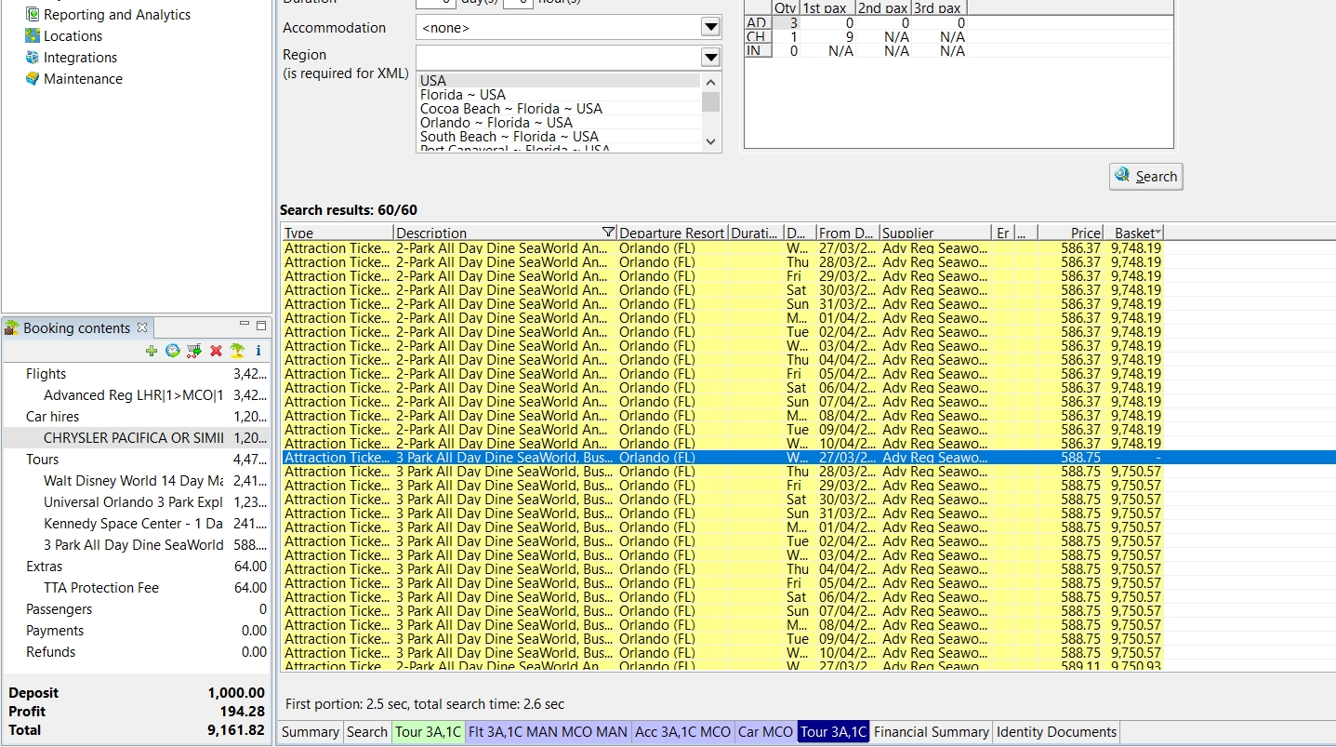This screenshot has height=747, width=1336.
Task: Click the green plus add icon
Action: click(152, 351)
